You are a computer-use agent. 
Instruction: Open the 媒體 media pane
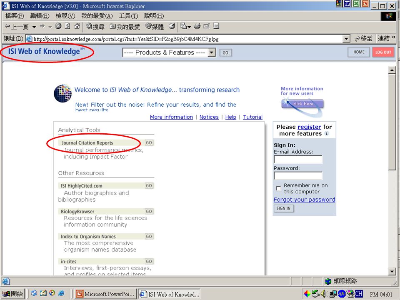click(x=155, y=27)
